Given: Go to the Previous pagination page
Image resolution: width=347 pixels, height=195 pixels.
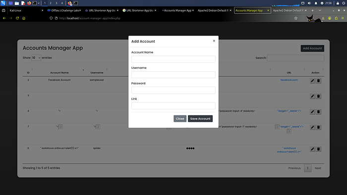Looking at the screenshot, I should [294, 168].
